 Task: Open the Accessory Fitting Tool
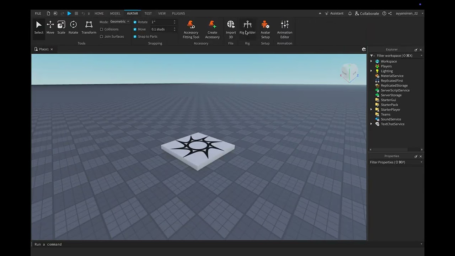[191, 28]
